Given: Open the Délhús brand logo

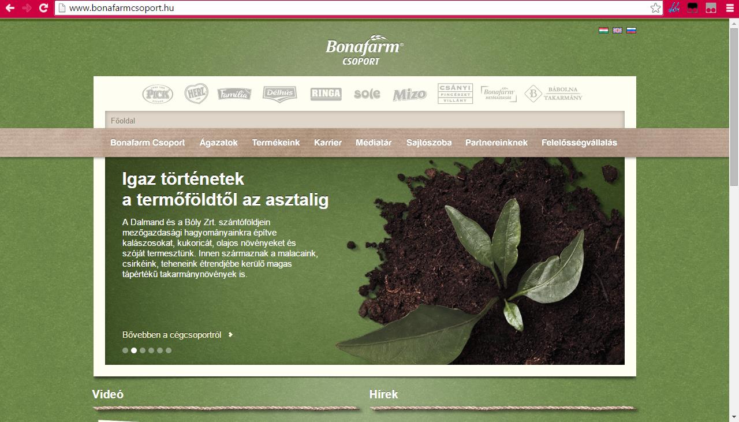Looking at the screenshot, I should [x=280, y=94].
